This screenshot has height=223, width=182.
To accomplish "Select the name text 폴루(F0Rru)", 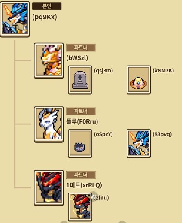I will coord(82,122).
